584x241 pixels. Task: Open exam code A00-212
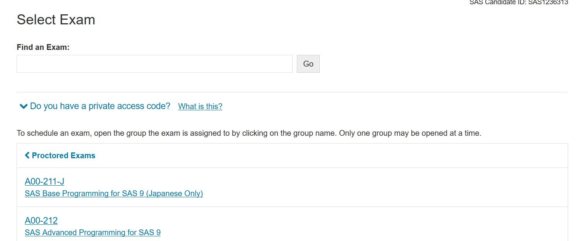[x=41, y=220]
